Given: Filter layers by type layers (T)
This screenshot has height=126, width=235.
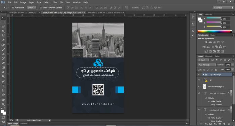Looking at the screenshot, I should (x=221, y=60).
